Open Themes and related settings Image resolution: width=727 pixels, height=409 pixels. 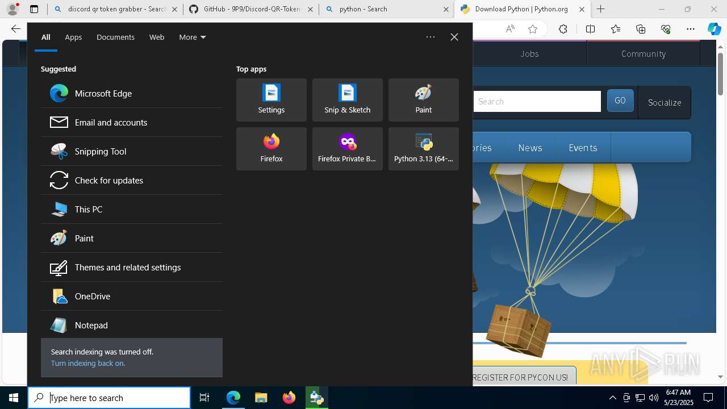(132, 267)
